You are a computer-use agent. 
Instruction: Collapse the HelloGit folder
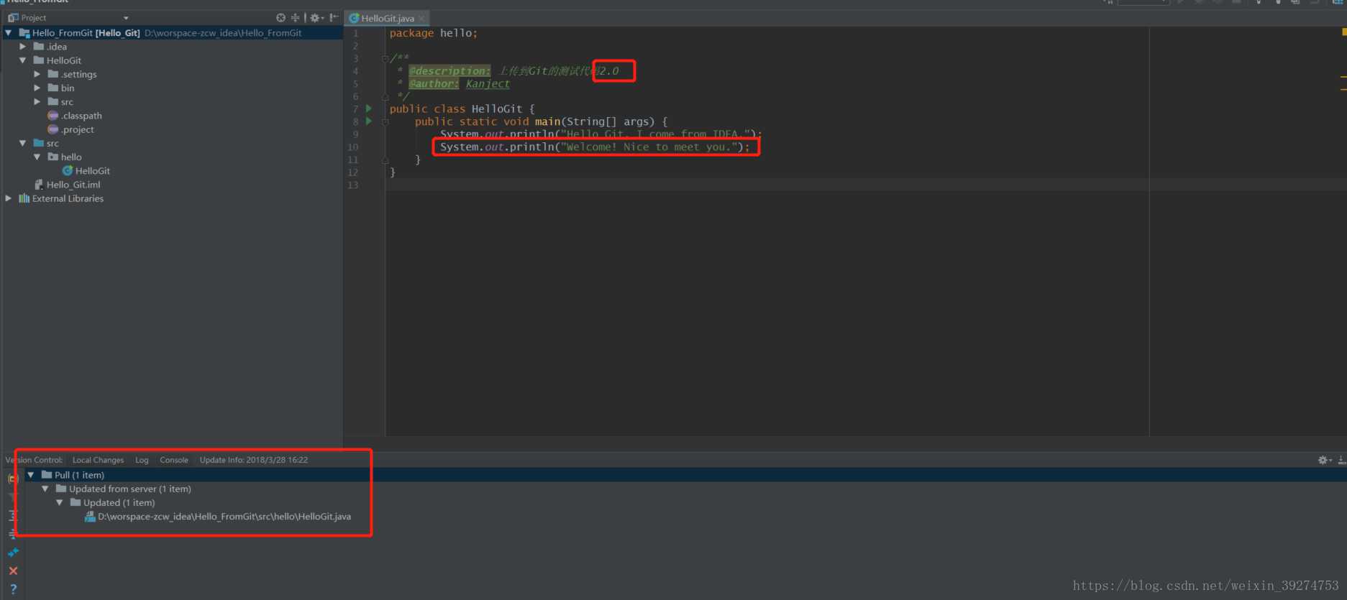click(23, 60)
